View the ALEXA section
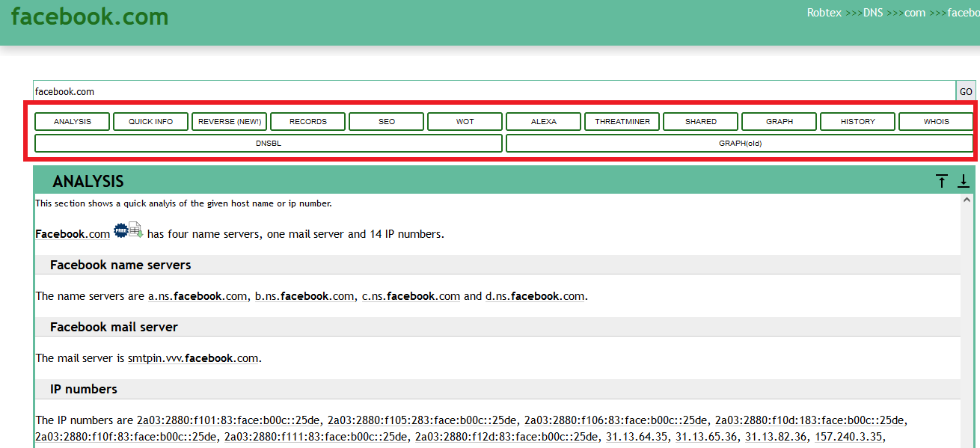This screenshot has width=980, height=448. tap(544, 121)
